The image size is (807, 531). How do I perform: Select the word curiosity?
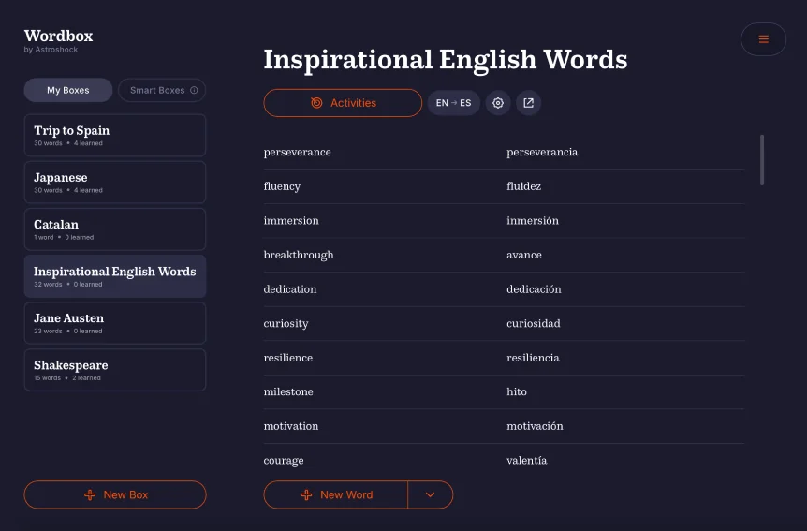(x=286, y=323)
